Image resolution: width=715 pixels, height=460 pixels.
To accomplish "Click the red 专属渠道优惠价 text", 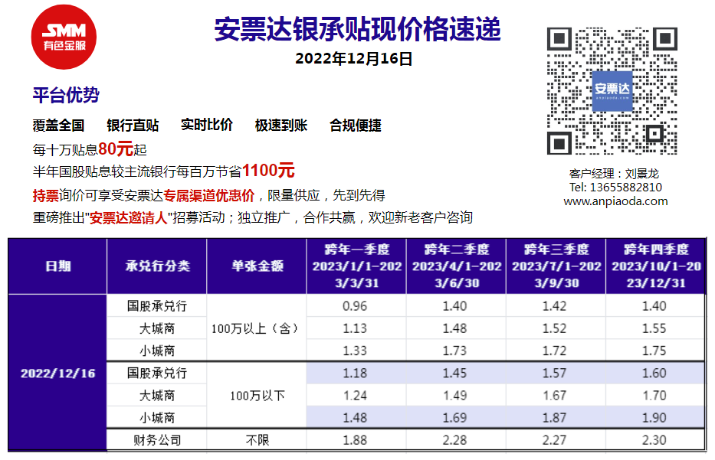I will pyautogui.click(x=209, y=195).
